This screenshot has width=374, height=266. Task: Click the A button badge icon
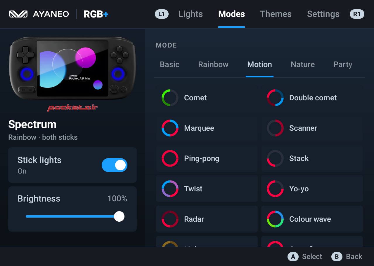[293, 257]
